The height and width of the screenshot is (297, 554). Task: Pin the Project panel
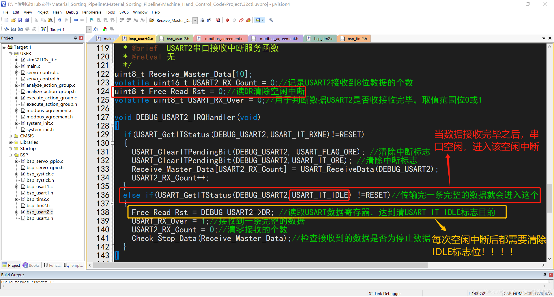pos(76,38)
